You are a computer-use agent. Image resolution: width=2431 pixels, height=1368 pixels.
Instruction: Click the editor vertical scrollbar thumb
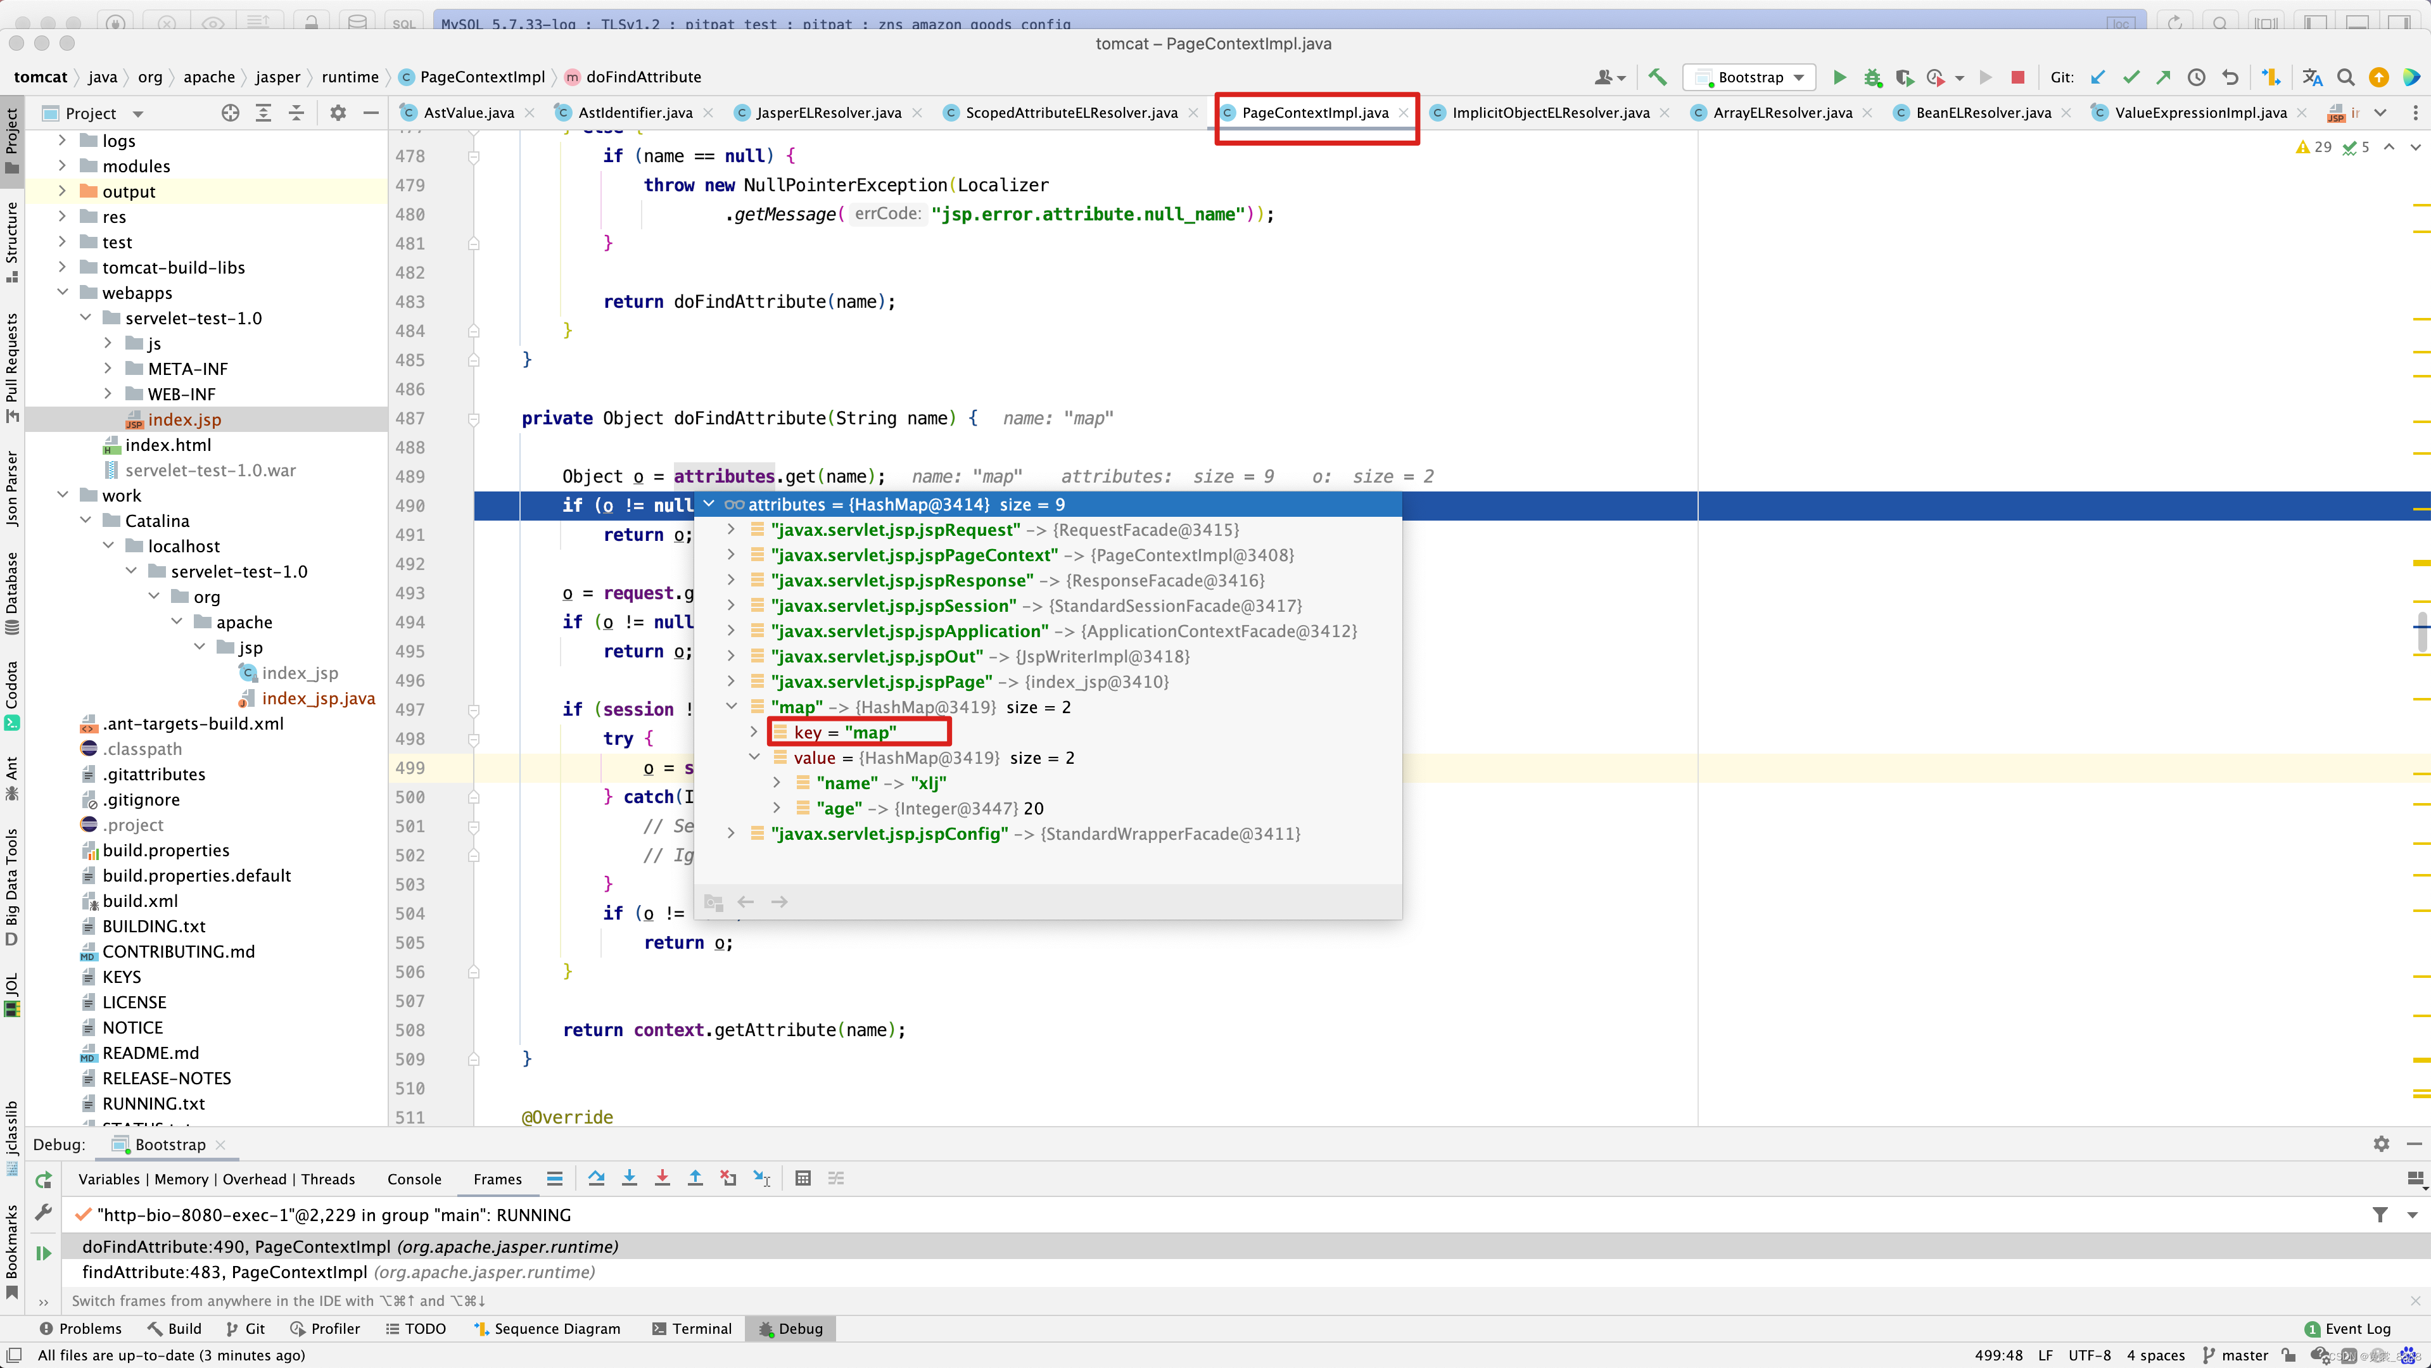tap(2421, 632)
